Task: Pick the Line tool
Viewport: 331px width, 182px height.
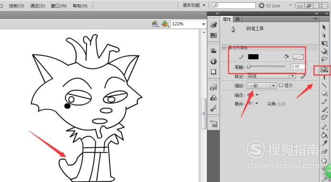Action: (x=324, y=85)
